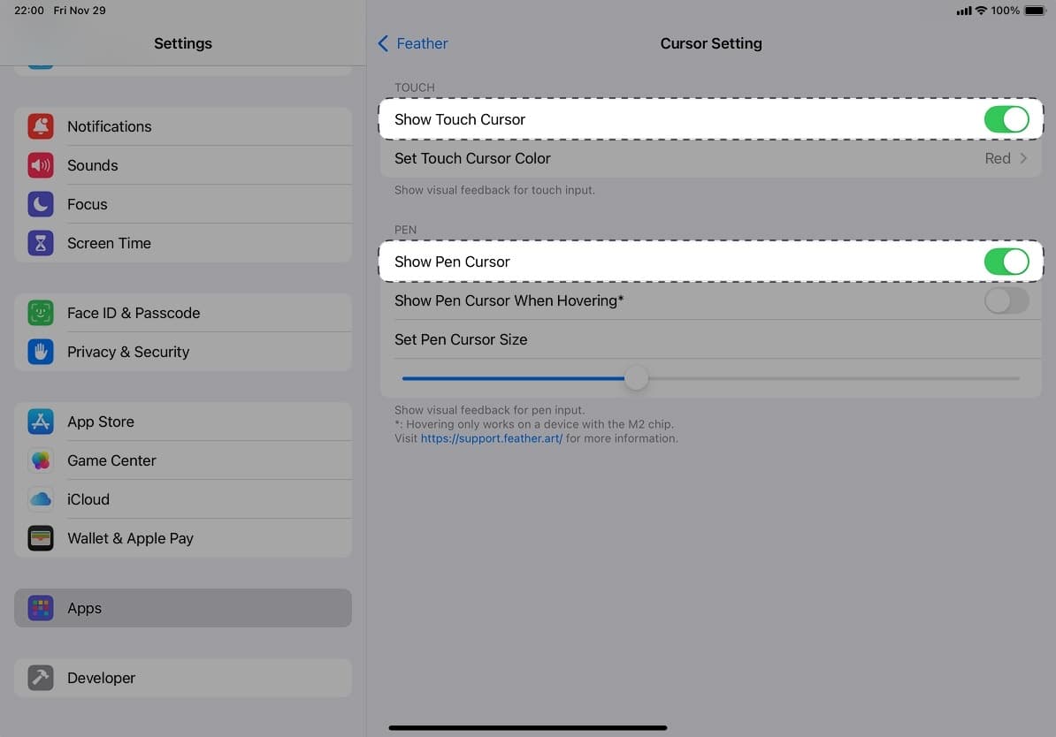Image resolution: width=1056 pixels, height=737 pixels.
Task: Open the Apps grid icon
Action: coord(41,609)
